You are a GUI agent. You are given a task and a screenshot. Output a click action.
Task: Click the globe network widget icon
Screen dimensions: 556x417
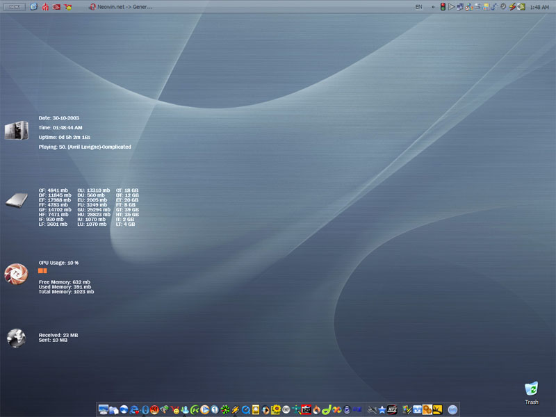click(x=16, y=338)
